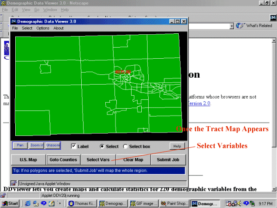Image resolution: width=277 pixels, height=208 pixels.
Task: Click the What's Related icon
Action: coord(240,26)
